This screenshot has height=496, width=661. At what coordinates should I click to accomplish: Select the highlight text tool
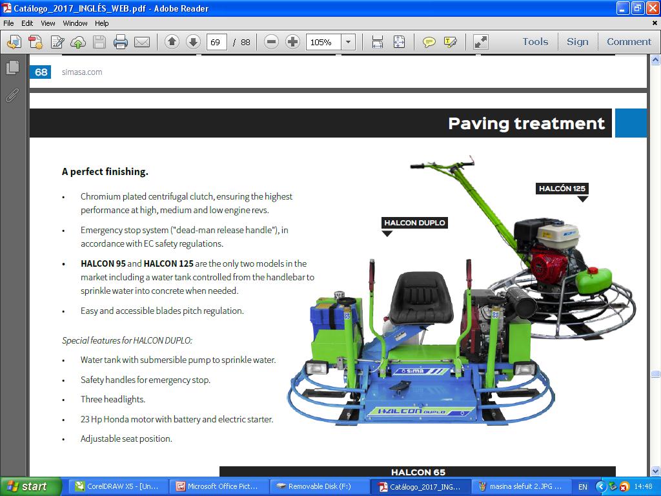coord(450,42)
